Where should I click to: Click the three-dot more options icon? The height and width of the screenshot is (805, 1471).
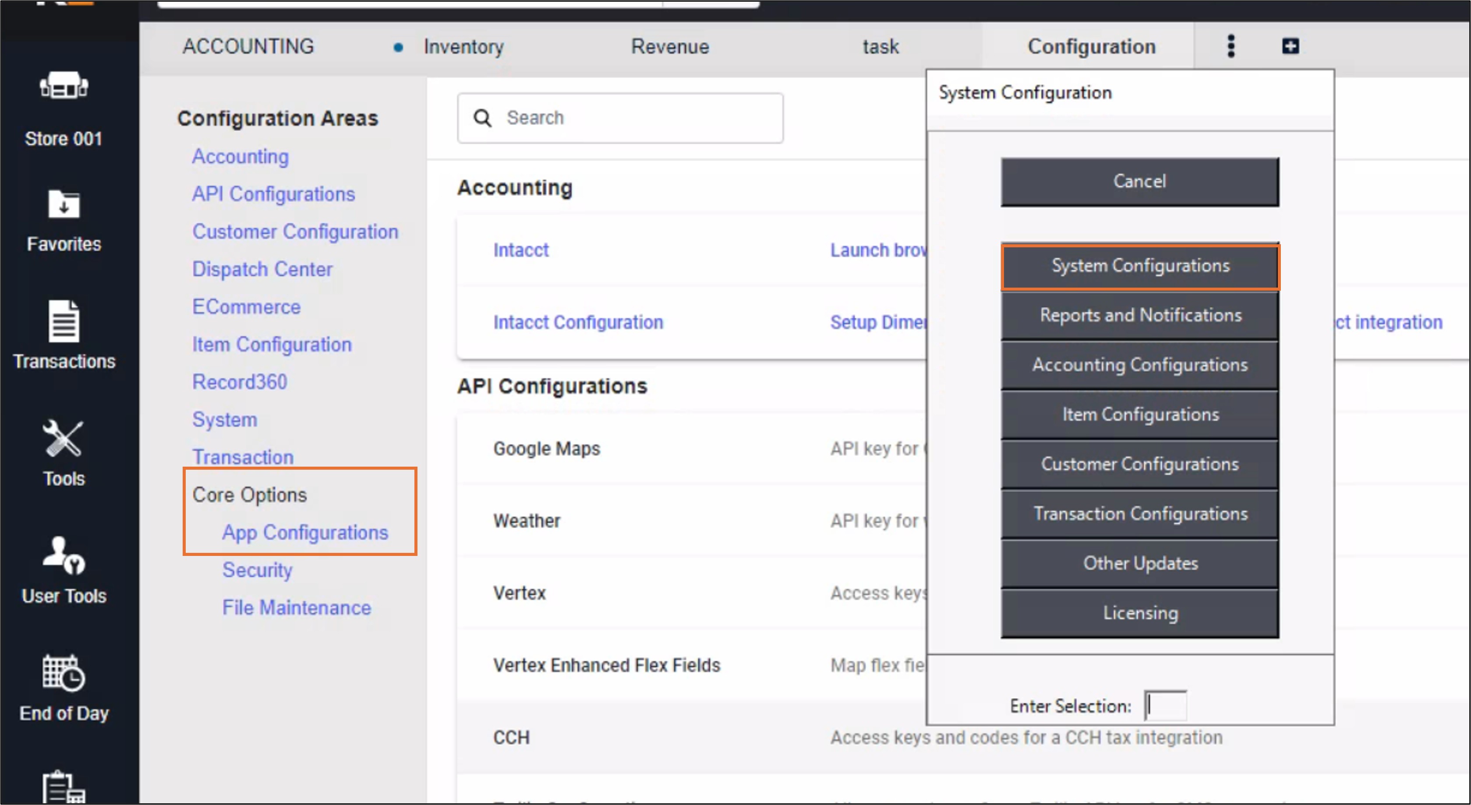(1231, 46)
